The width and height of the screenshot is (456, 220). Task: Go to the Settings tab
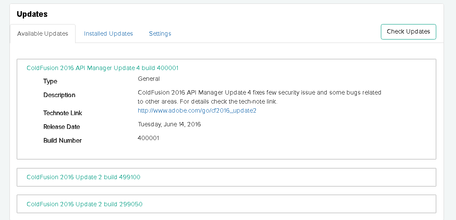(x=160, y=34)
